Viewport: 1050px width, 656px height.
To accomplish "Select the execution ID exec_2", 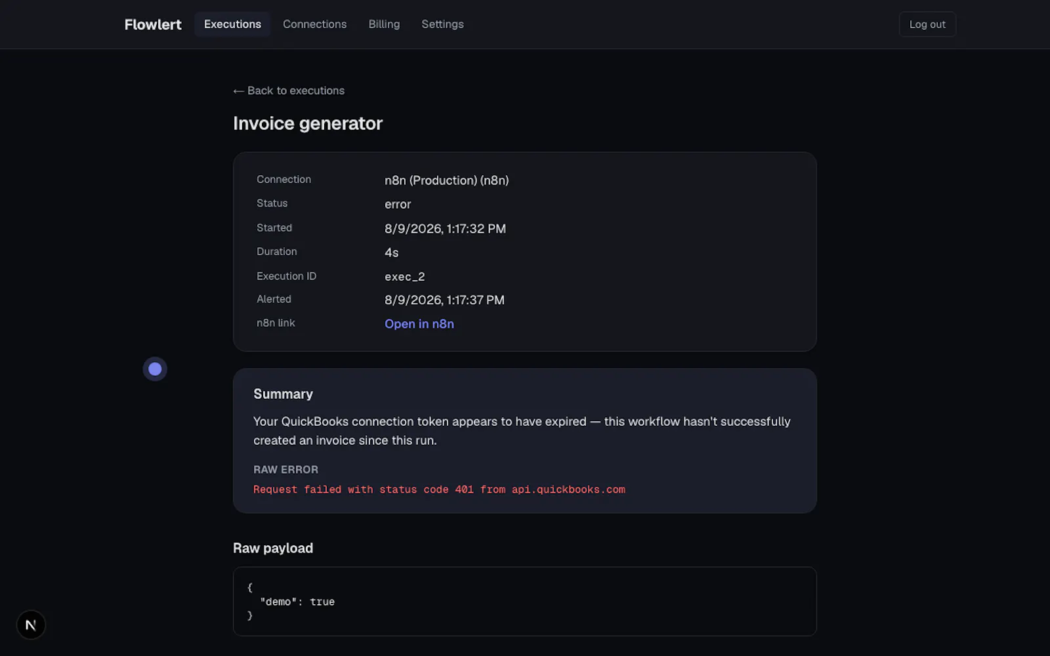I will pyautogui.click(x=405, y=277).
